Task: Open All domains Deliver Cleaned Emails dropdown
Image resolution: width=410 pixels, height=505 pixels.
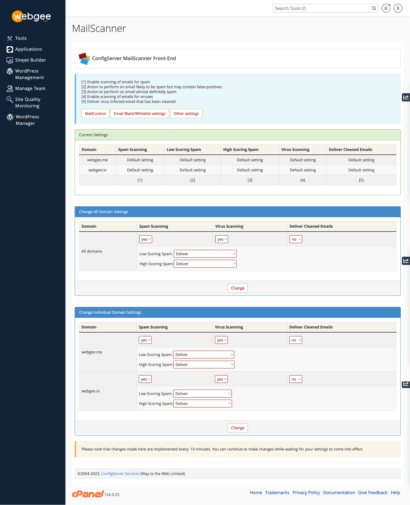Action: click(x=296, y=239)
